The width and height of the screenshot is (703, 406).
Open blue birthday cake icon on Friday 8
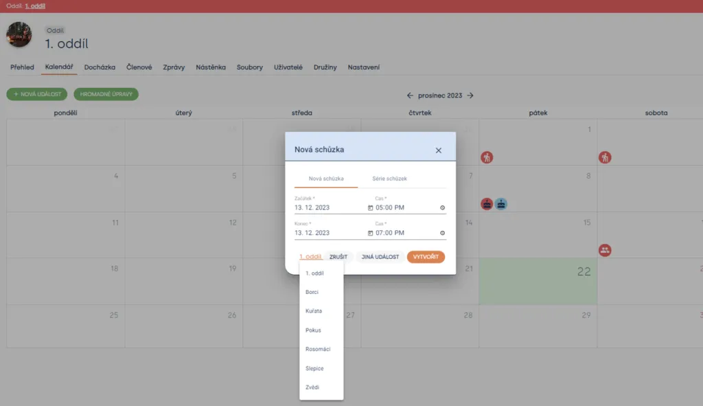pos(501,204)
